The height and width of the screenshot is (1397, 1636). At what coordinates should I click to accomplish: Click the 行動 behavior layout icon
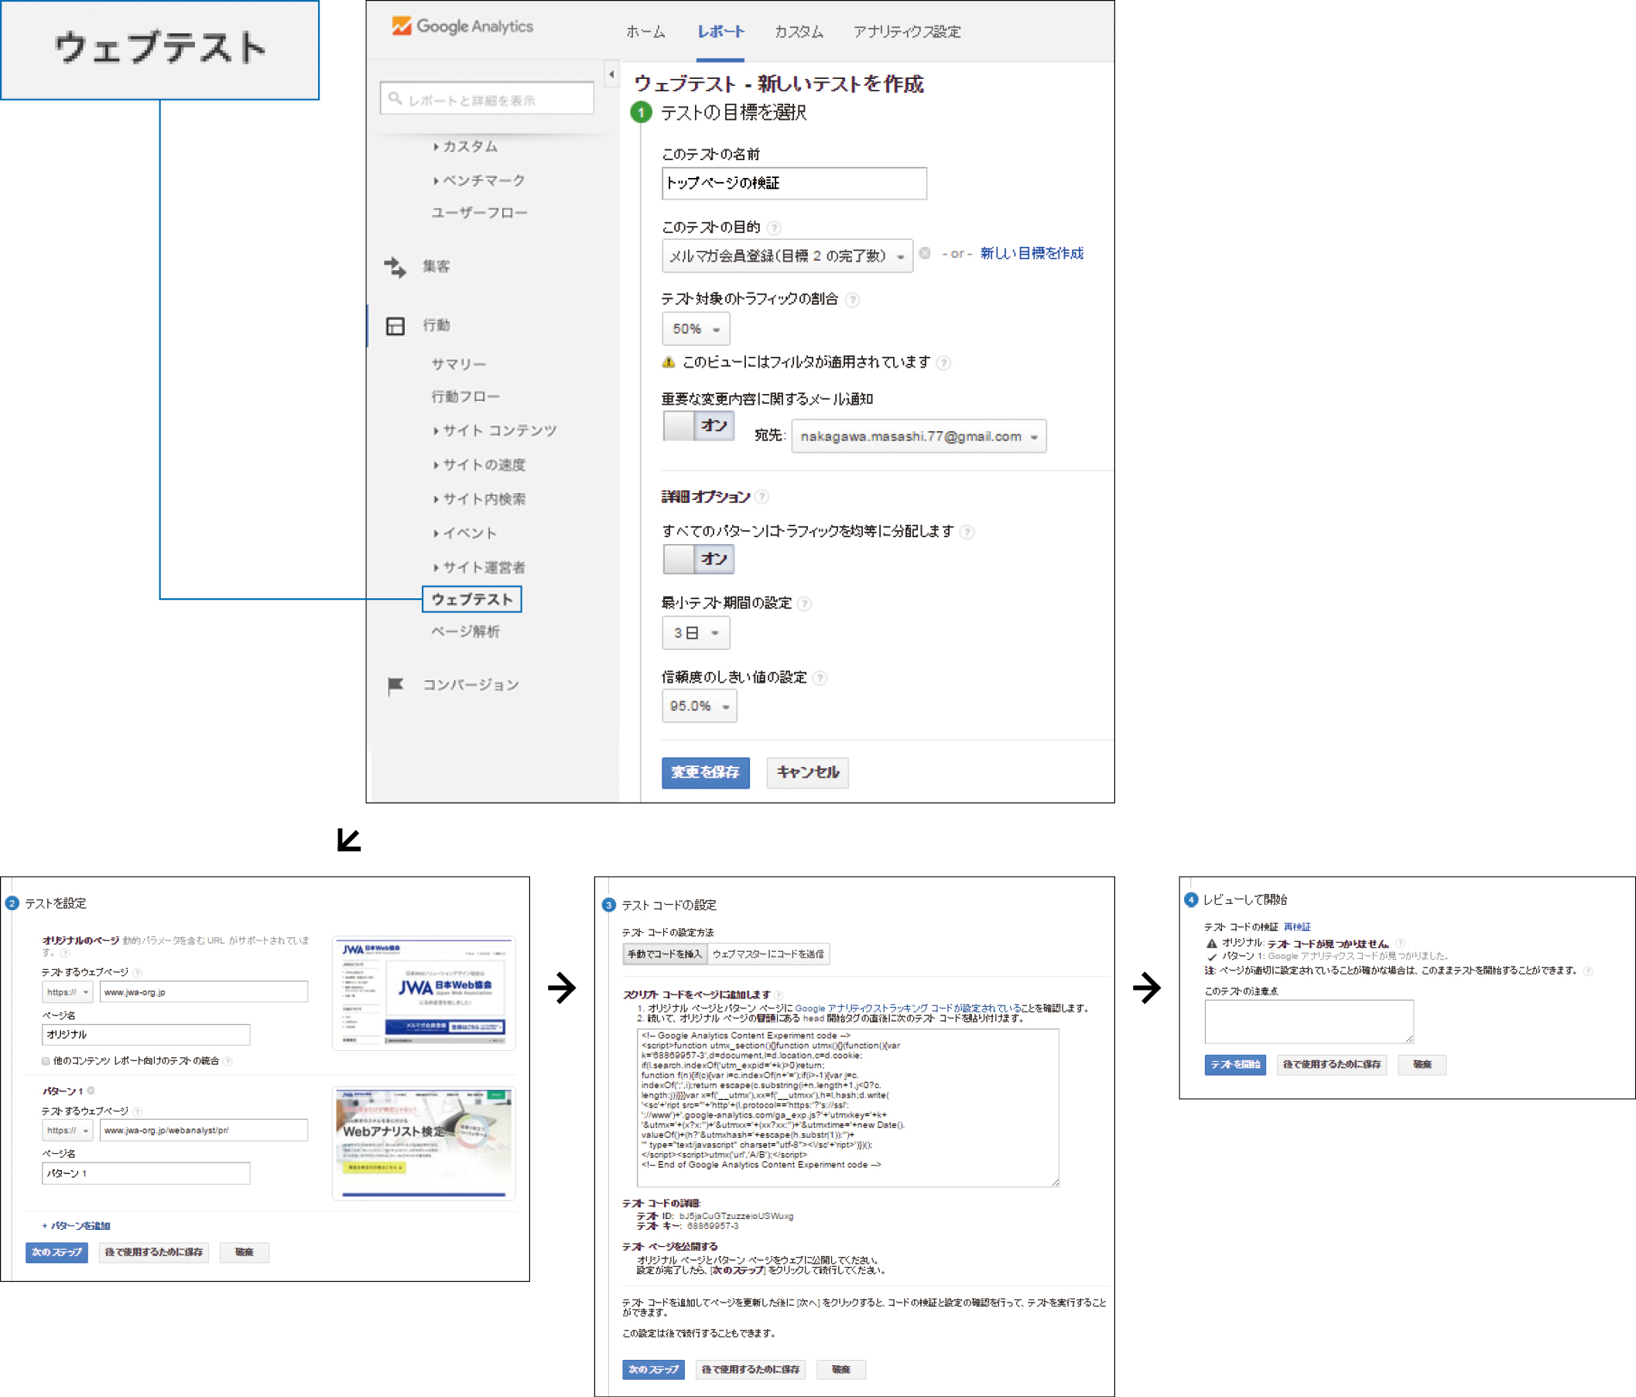[395, 325]
